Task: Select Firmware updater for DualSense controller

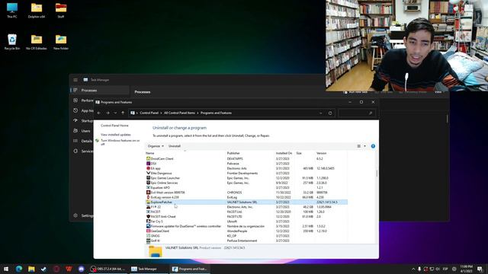Action: [246, 226]
